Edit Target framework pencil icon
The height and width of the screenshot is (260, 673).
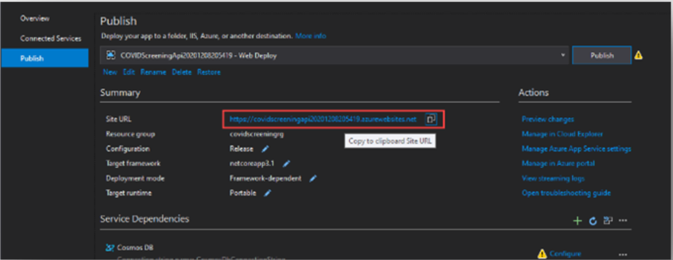tap(286, 164)
